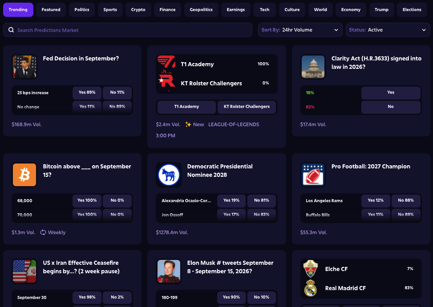
Task: Select the Earnings tab
Action: tap(236, 10)
